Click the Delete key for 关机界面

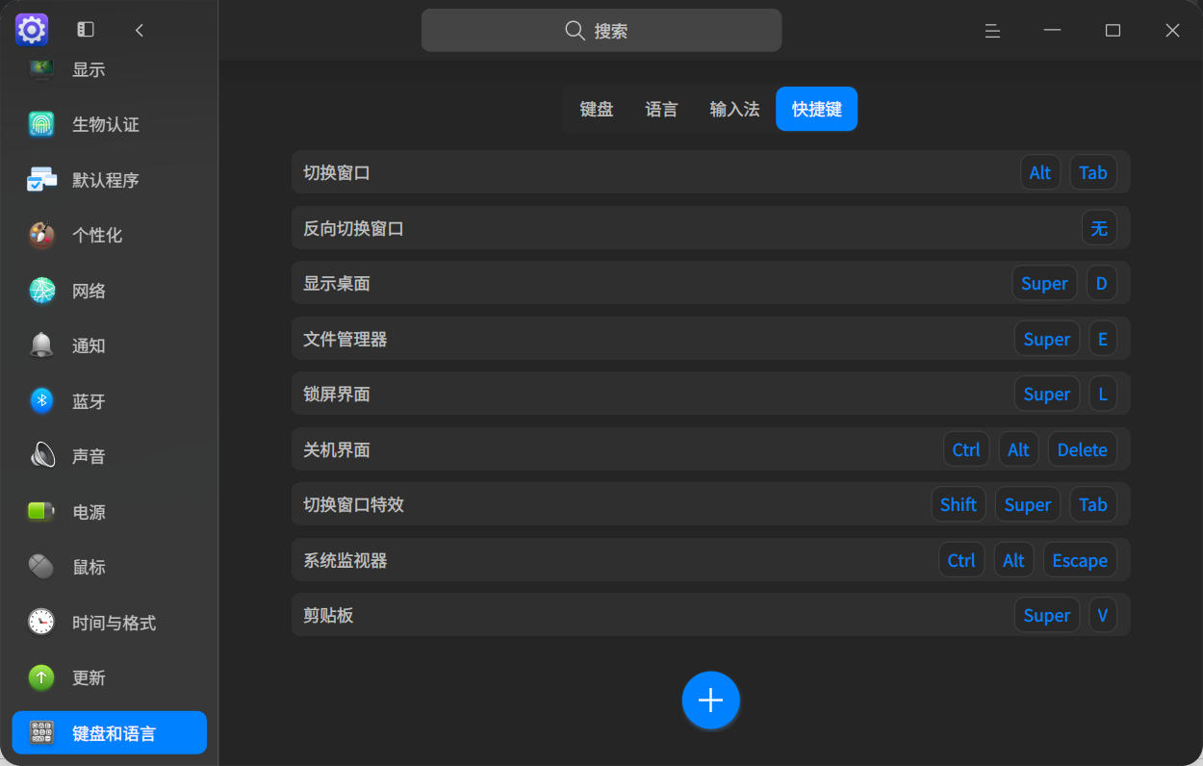point(1083,449)
